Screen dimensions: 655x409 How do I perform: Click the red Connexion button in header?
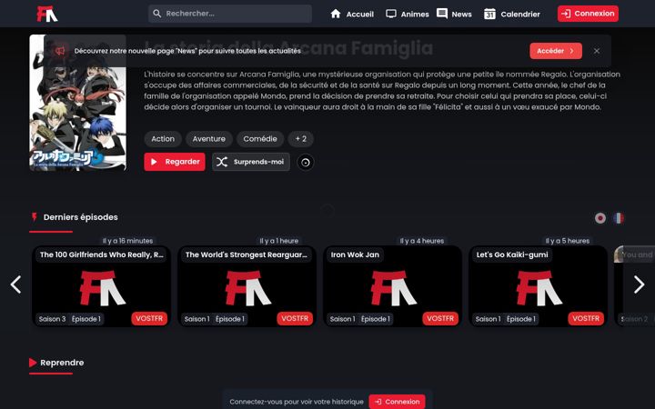588,14
